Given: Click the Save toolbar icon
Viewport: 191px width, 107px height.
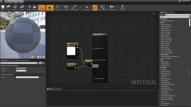Looking at the screenshot, I should 3,8.
